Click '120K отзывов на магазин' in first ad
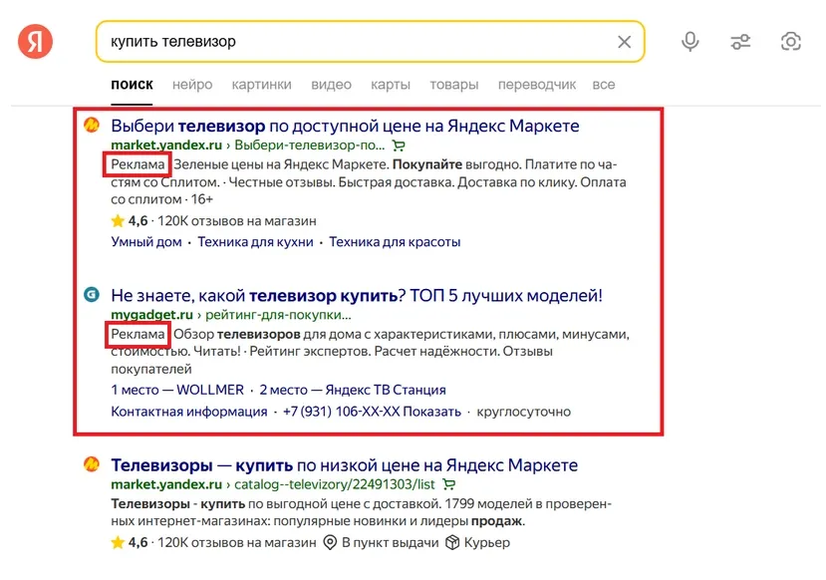This screenshot has height=580, width=826. (237, 220)
